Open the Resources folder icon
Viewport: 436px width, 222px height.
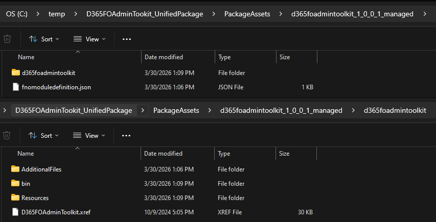[15, 198]
